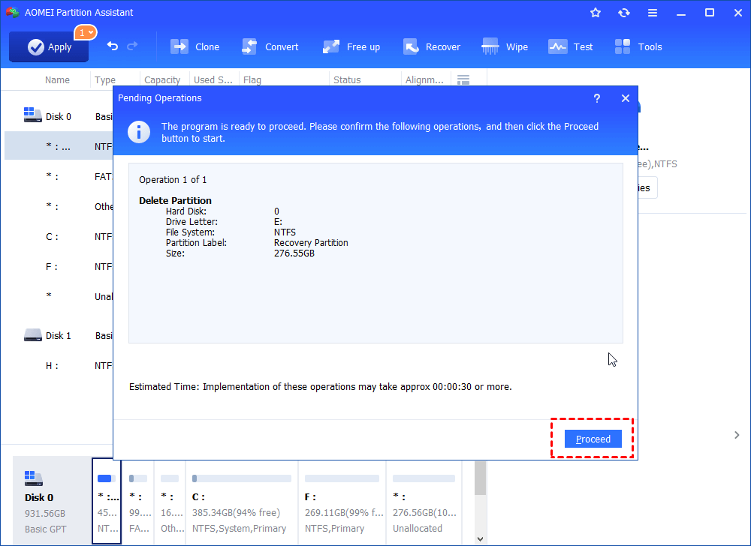Image resolution: width=751 pixels, height=546 pixels.
Task: Select Disk 1 in the disk list
Action: [59, 335]
